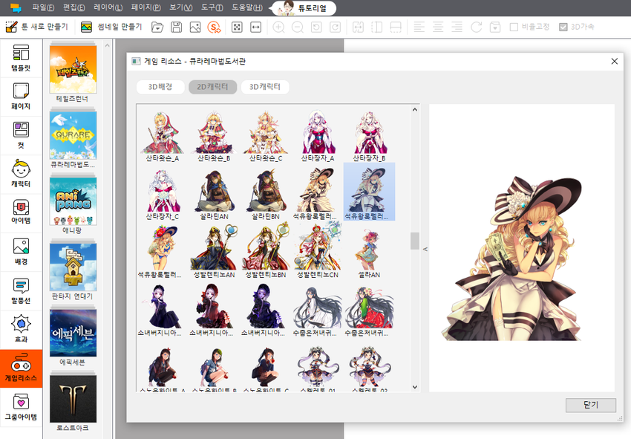Click the rotate left toolbar icon
The width and height of the screenshot is (631, 439).
(316, 27)
